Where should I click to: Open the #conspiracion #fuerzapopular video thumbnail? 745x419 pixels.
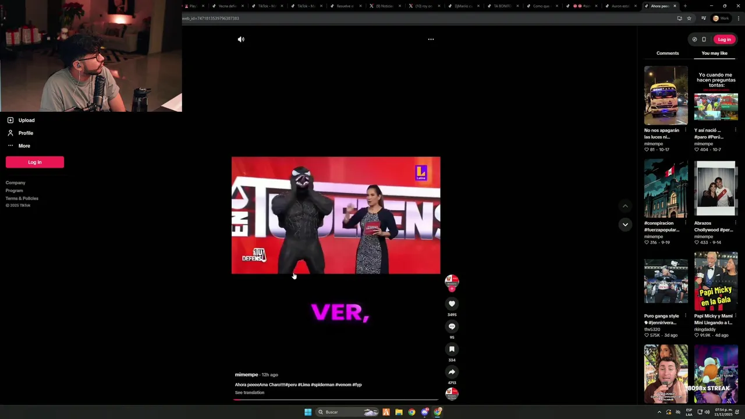coord(666,189)
